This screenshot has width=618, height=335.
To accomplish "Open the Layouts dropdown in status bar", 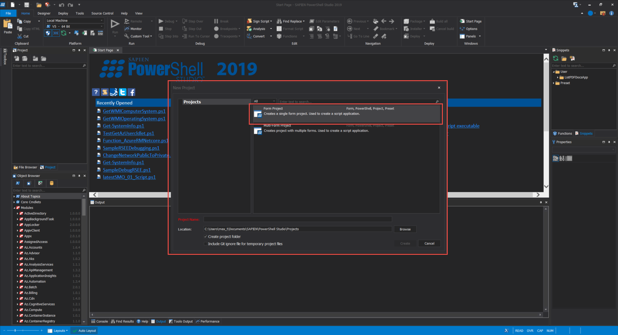I will click(x=58, y=330).
